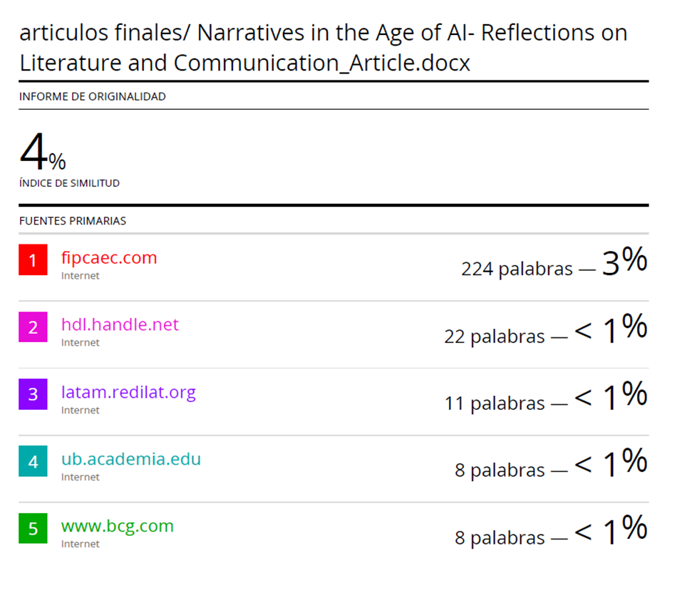This screenshot has height=608, width=687.
Task: Click the 4% similarity index figure
Action: tap(42, 153)
